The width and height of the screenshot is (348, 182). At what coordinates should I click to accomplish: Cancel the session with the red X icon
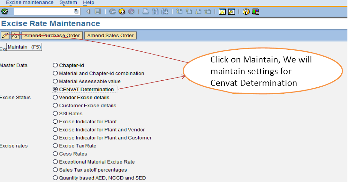(x=131, y=12)
